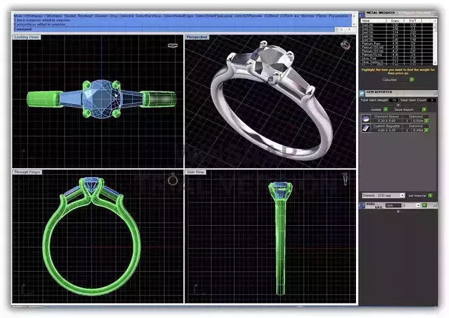The height and width of the screenshot is (318, 449).
Task: Click the Update label in Gem Reporter
Action: click(x=375, y=110)
